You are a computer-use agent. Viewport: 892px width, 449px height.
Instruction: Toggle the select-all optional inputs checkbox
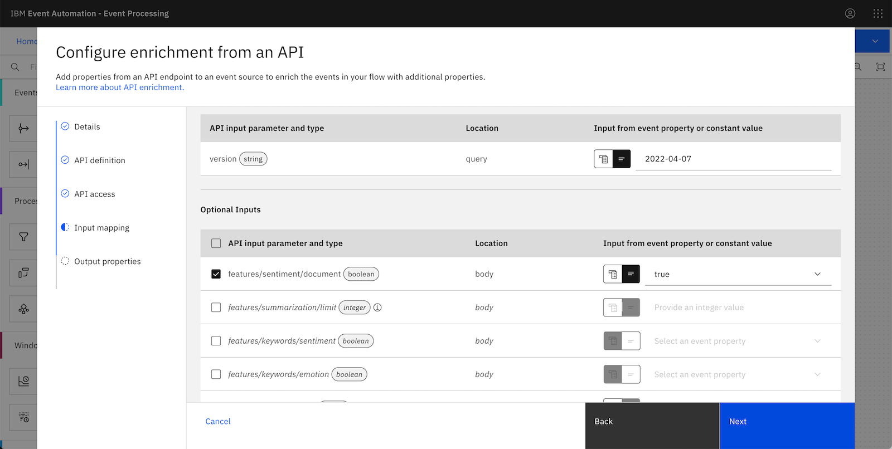pyautogui.click(x=216, y=243)
